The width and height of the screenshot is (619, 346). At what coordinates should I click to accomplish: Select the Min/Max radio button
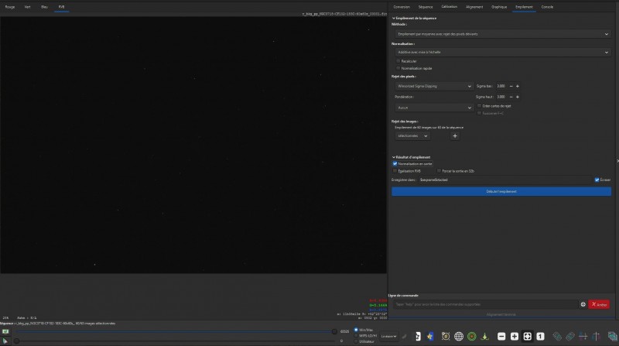coord(356,330)
